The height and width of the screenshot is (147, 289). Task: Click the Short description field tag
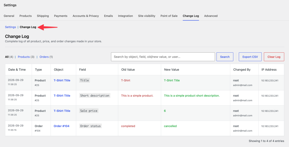[x=95, y=96]
